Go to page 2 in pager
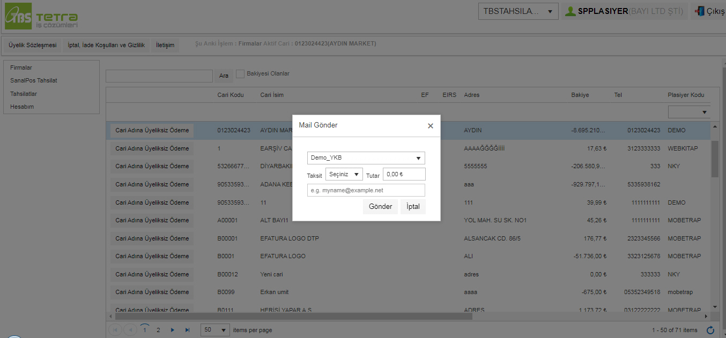Viewport: 726px width, 338px height. pyautogui.click(x=158, y=330)
